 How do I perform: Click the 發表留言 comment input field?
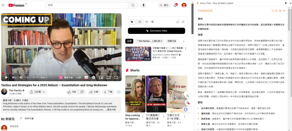point(64,126)
